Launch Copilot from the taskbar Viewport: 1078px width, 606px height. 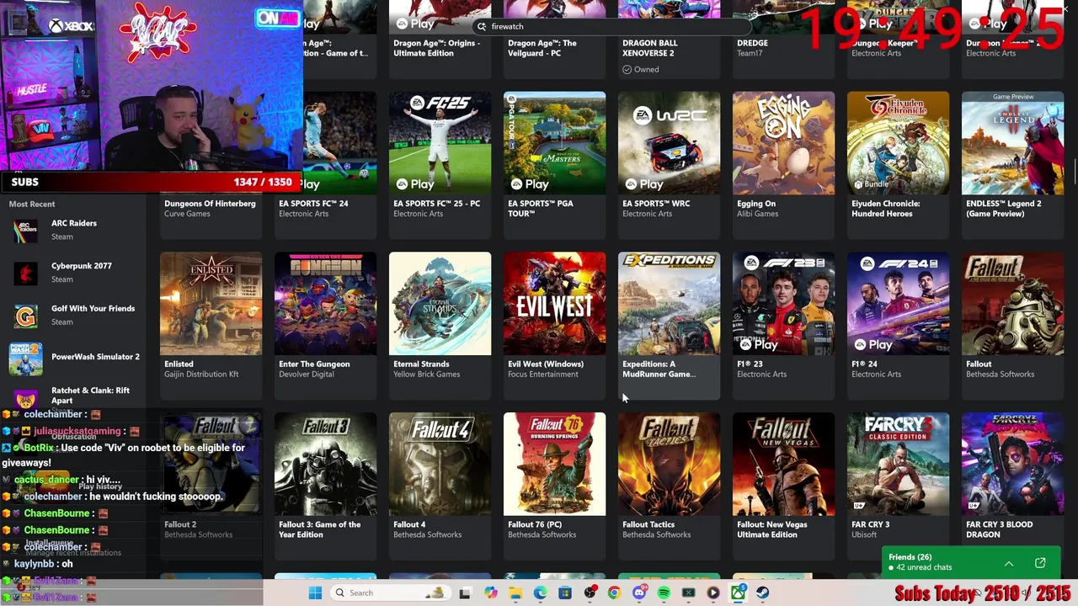coord(491,593)
